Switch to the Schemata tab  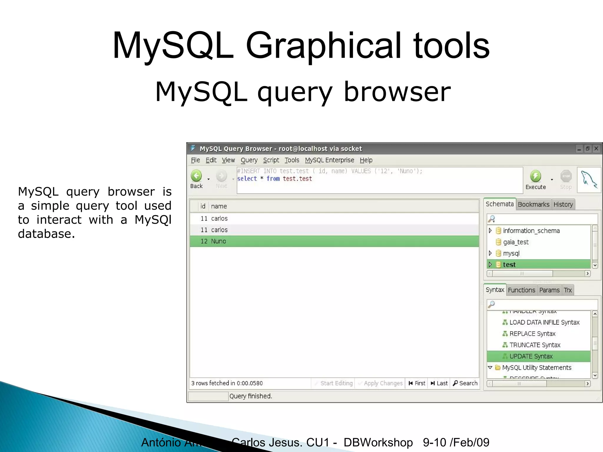(x=500, y=204)
